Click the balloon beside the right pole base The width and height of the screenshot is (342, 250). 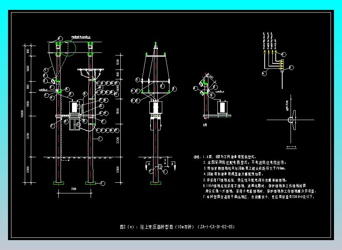coord(102,184)
